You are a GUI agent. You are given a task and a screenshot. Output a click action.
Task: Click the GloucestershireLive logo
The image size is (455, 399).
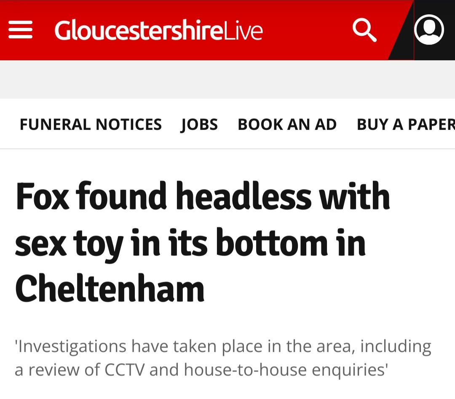point(158,30)
